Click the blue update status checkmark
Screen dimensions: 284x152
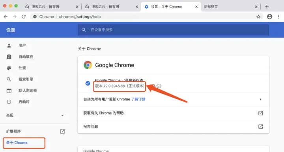88,83
